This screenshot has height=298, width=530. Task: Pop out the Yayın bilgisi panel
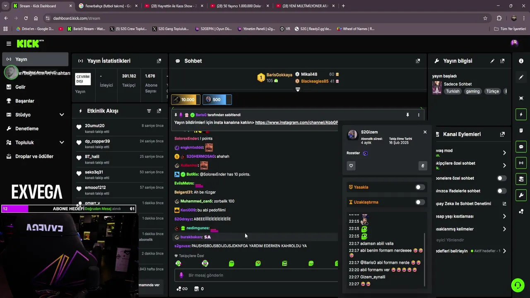click(502, 61)
